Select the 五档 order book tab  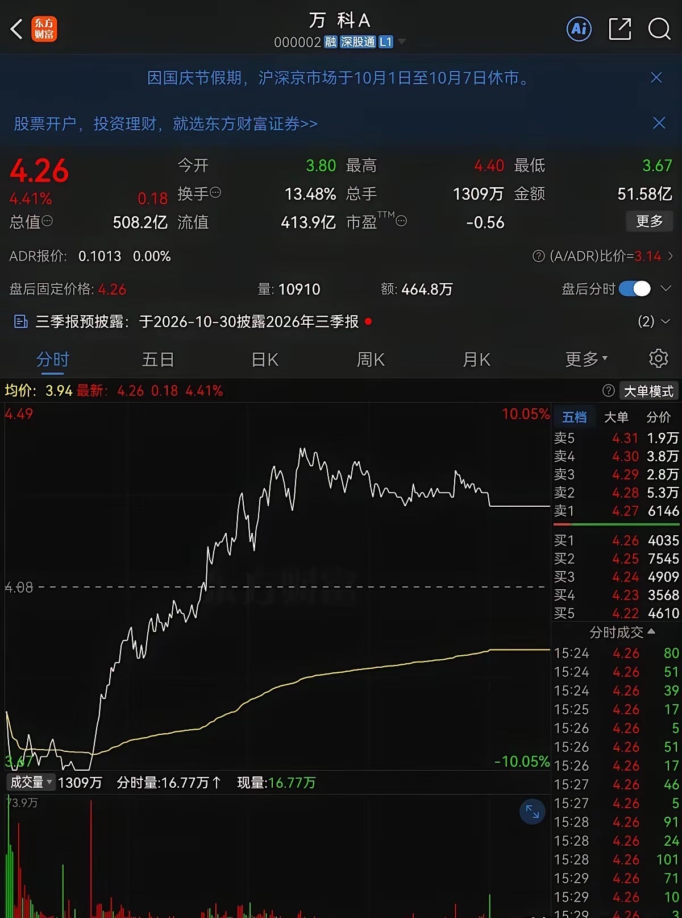click(x=574, y=417)
